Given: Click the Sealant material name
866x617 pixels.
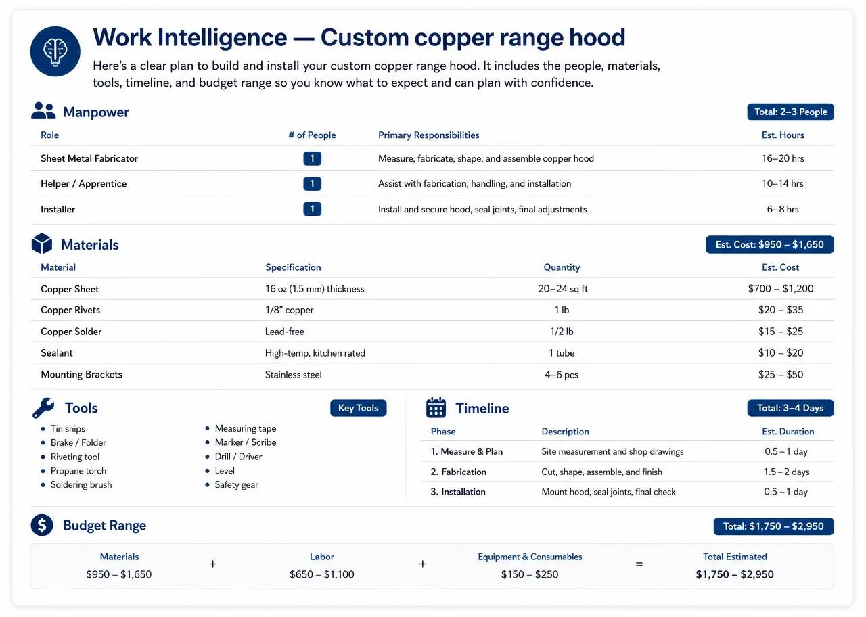Looking at the screenshot, I should [x=57, y=352].
